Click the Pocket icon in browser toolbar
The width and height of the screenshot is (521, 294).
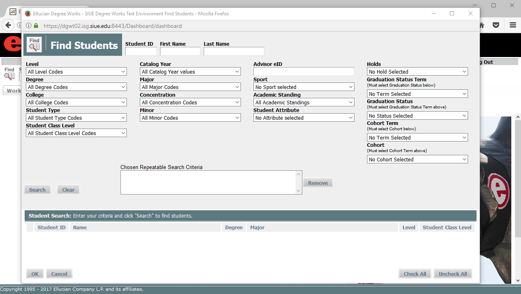tap(496, 25)
